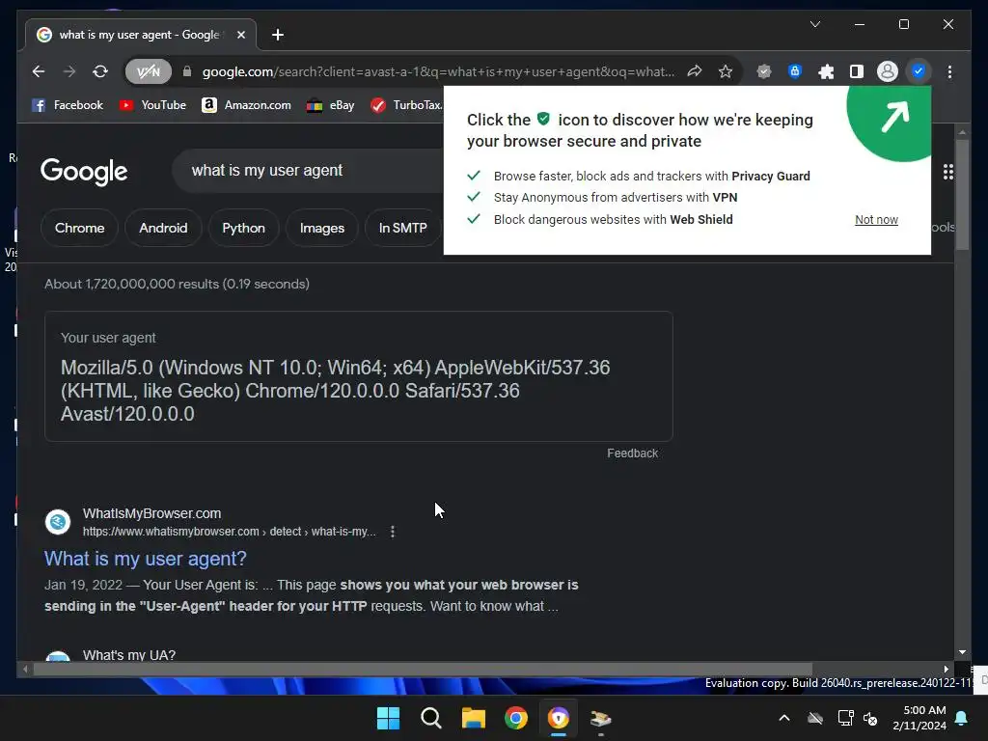
Task: Go back to the previous page
Action: point(39,71)
